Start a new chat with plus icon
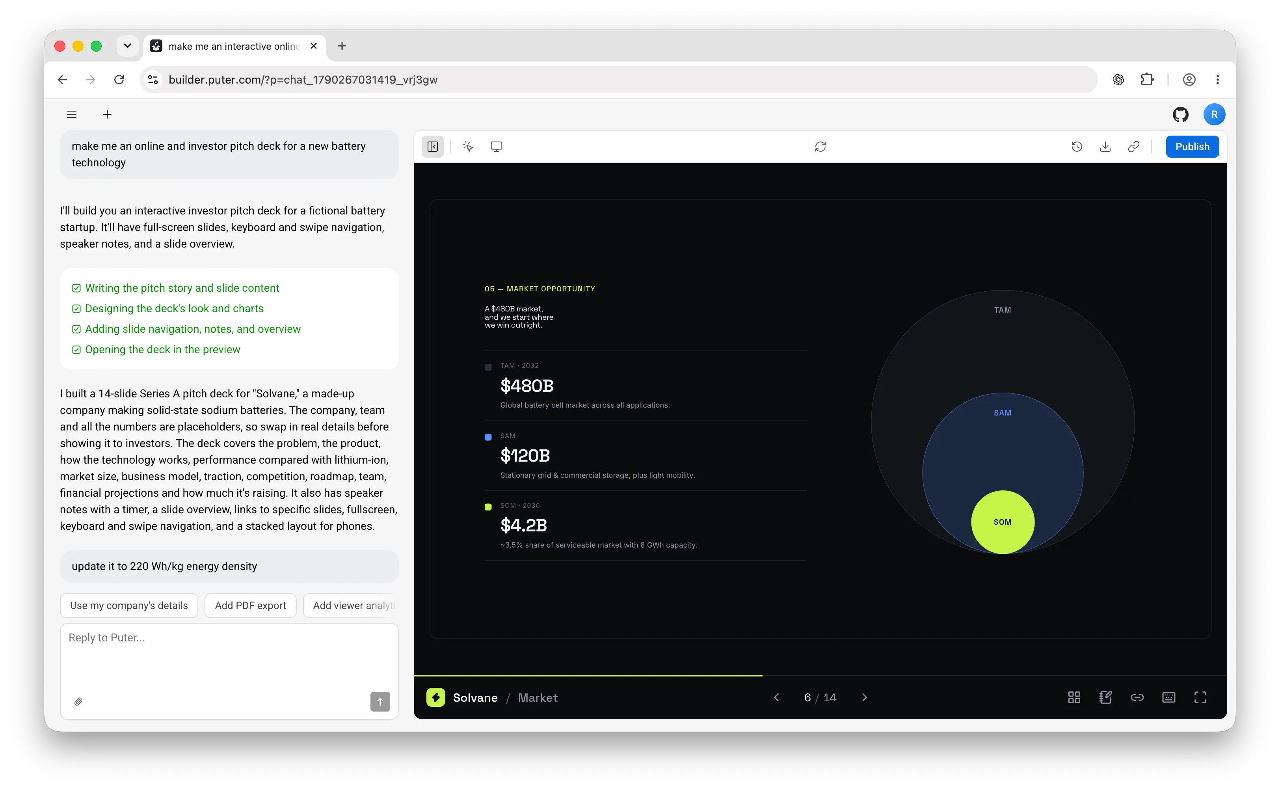 [x=107, y=114]
